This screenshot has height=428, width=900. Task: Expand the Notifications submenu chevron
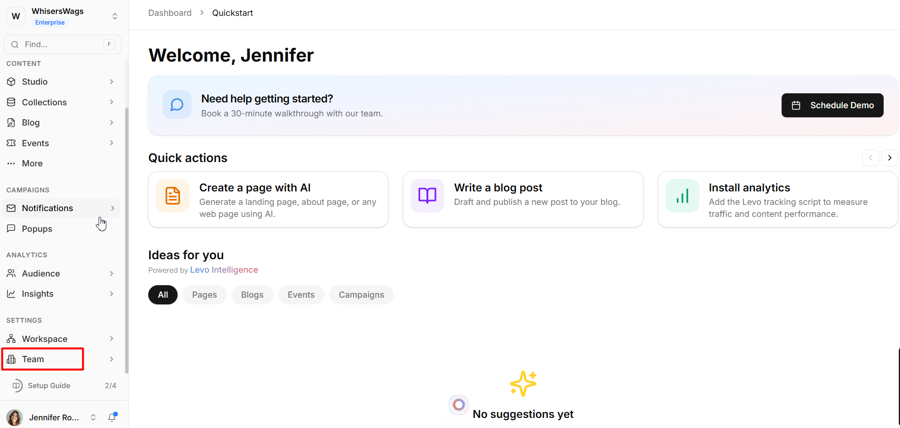113,208
